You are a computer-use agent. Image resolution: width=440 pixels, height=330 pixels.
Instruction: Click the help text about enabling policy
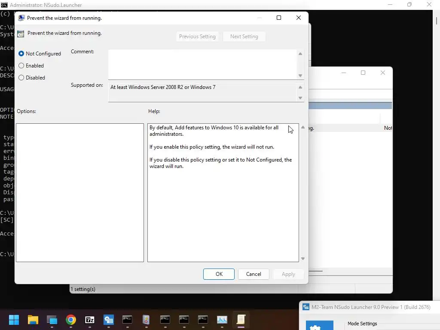point(212,147)
